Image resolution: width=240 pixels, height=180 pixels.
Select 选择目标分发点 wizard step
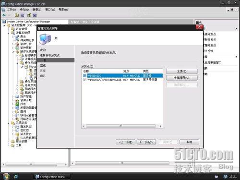click(x=49, y=55)
